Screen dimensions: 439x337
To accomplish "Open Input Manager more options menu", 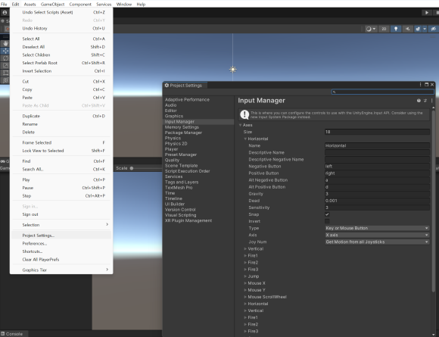I will pos(431,101).
